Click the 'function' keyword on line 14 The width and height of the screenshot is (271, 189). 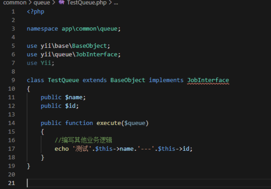pyautogui.click(x=79, y=123)
